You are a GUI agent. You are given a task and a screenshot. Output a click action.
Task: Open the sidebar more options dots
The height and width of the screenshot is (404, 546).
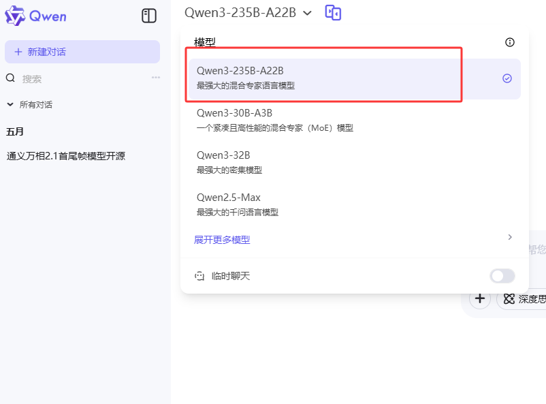click(x=156, y=78)
